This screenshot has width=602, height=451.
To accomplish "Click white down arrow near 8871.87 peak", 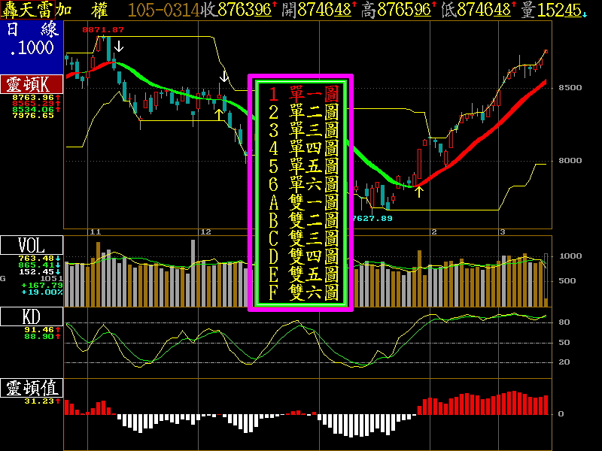I will point(120,47).
